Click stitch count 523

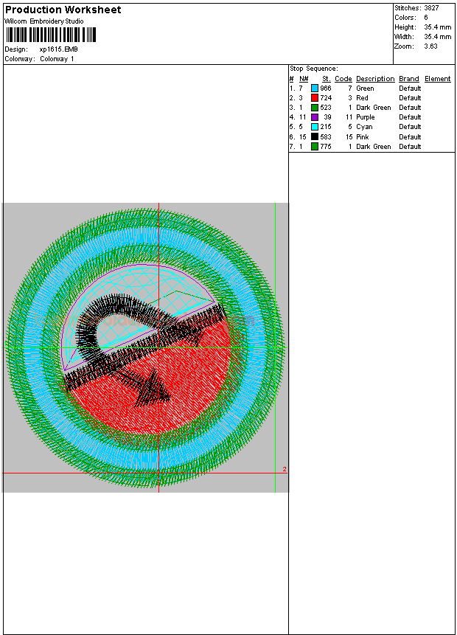(326, 108)
